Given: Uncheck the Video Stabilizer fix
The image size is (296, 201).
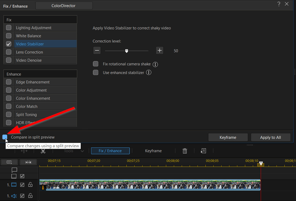Looking at the screenshot, I should coord(8,44).
